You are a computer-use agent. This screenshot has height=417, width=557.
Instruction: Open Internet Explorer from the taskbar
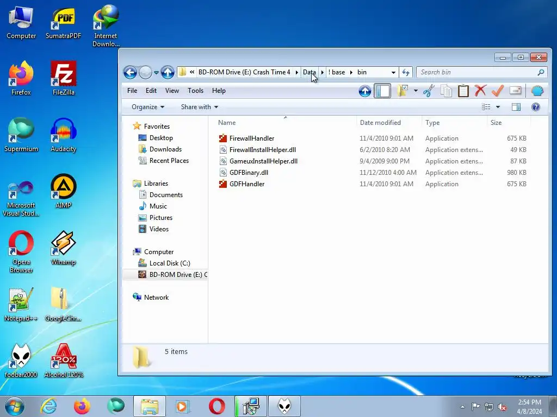[x=48, y=406]
